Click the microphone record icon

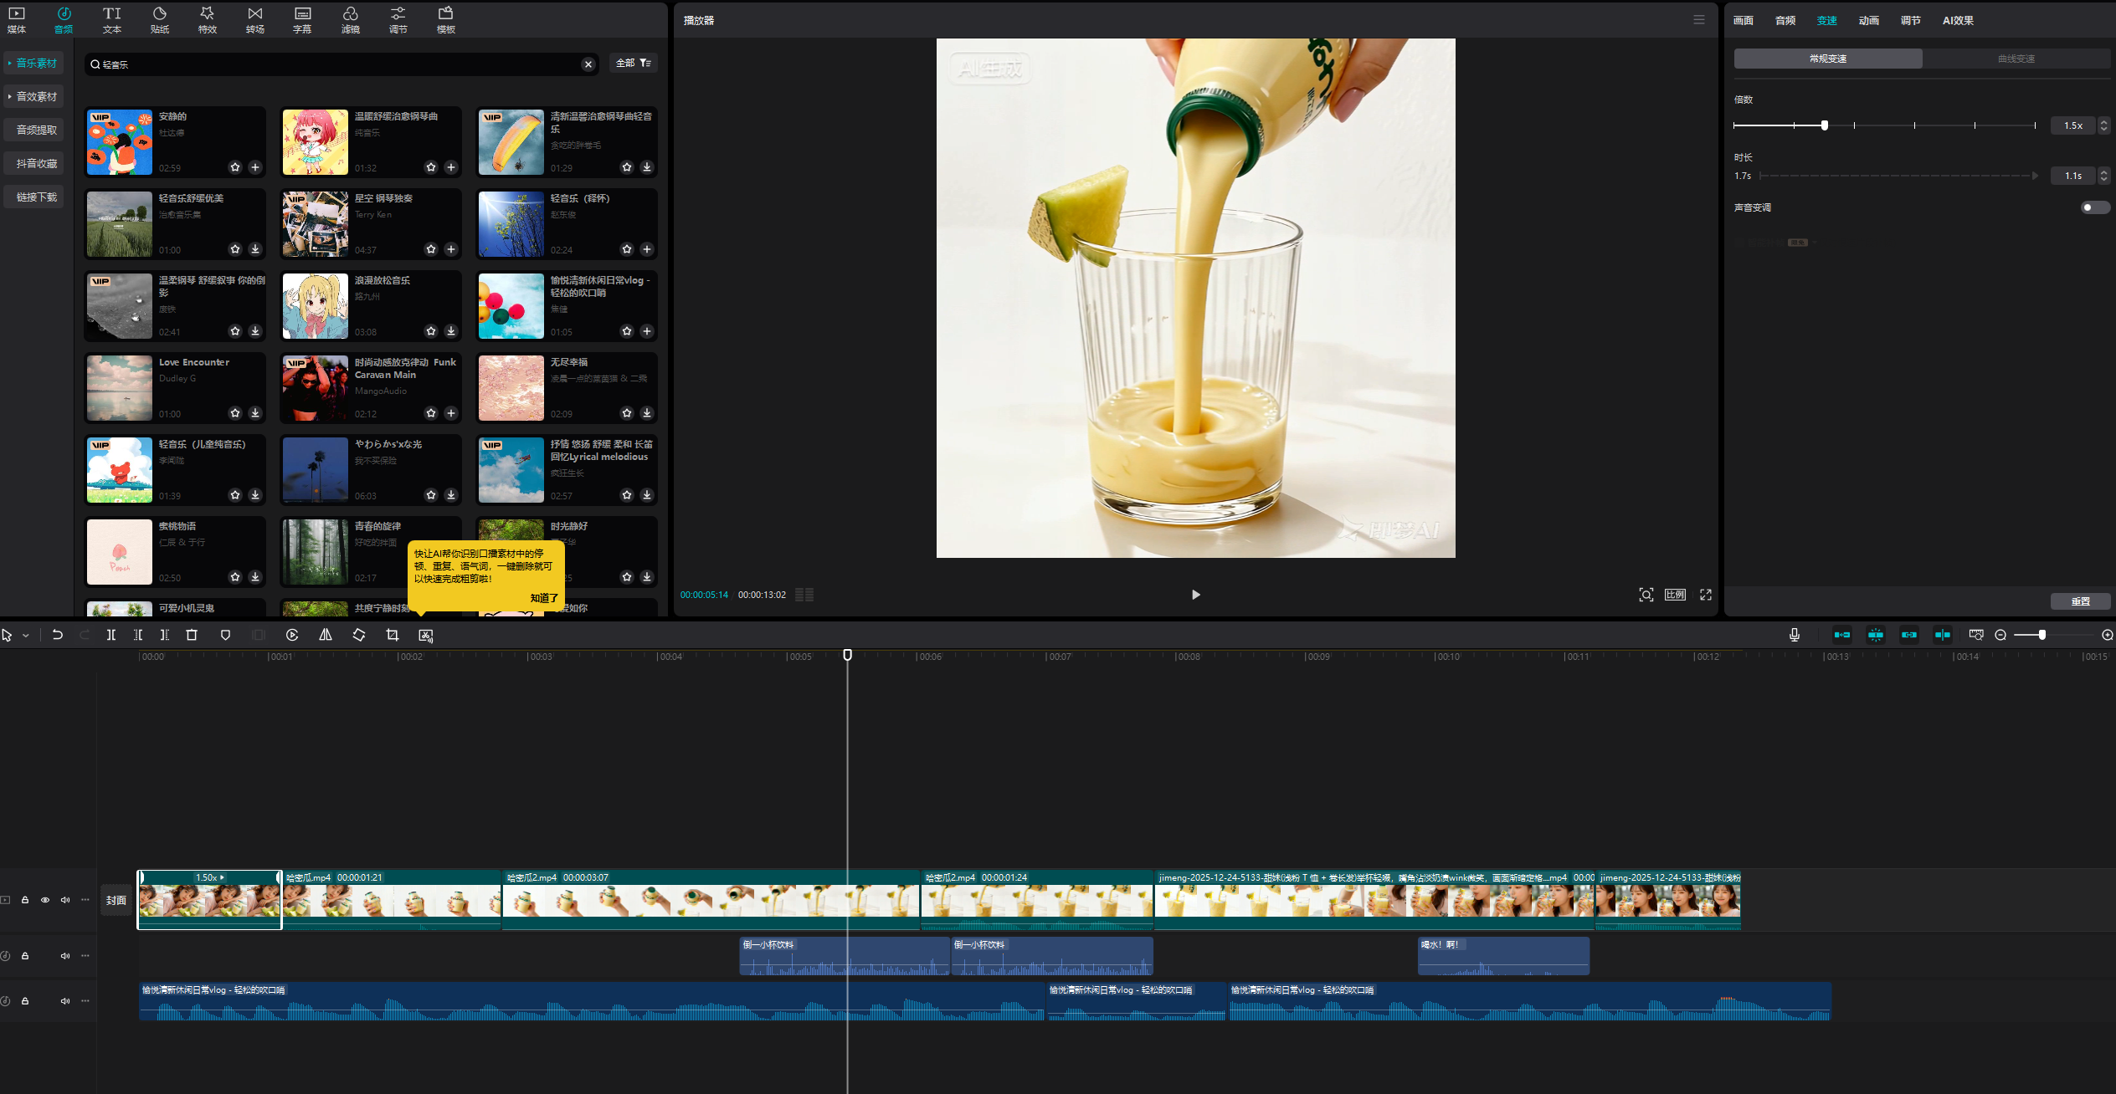point(1795,635)
